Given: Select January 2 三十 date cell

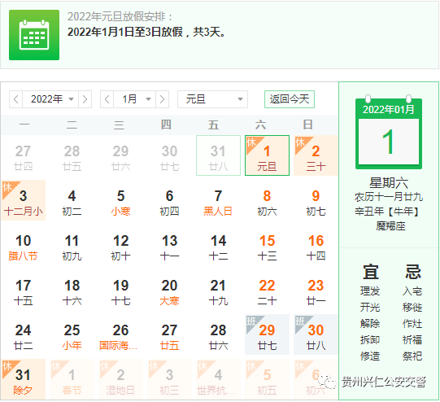Looking at the screenshot, I should click(316, 155).
